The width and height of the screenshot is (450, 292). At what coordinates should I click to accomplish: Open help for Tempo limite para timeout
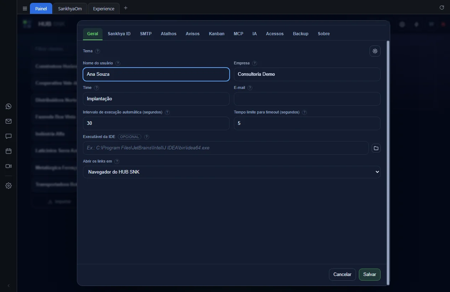pyautogui.click(x=304, y=112)
